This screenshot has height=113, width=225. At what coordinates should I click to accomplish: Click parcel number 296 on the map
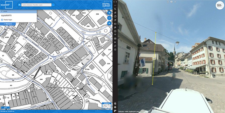[88, 26]
